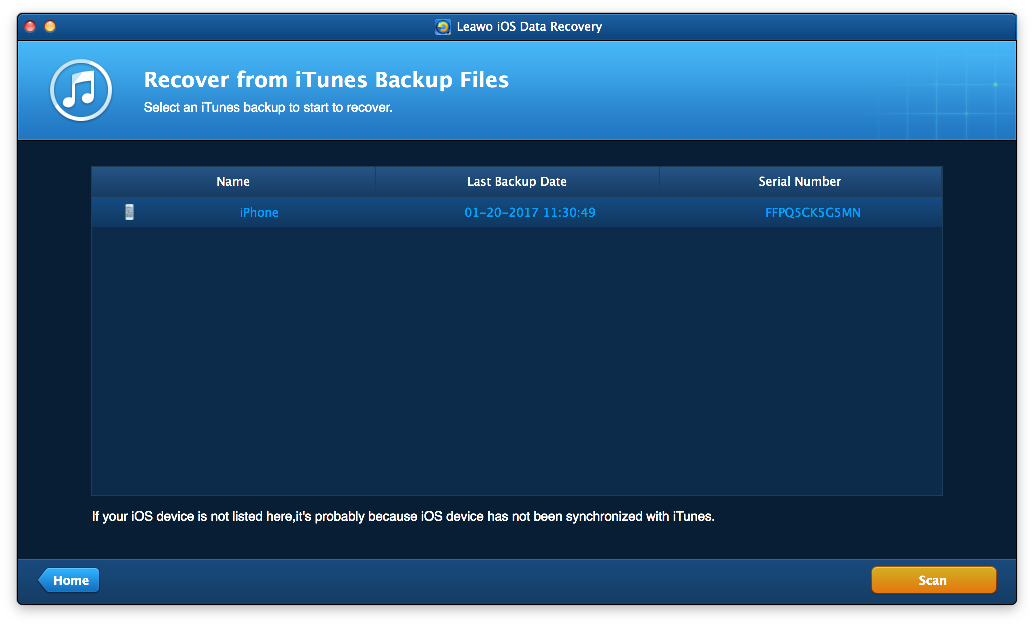Click the Leawo app icon in title bar
Image resolution: width=1034 pixels, height=626 pixels.
442,27
